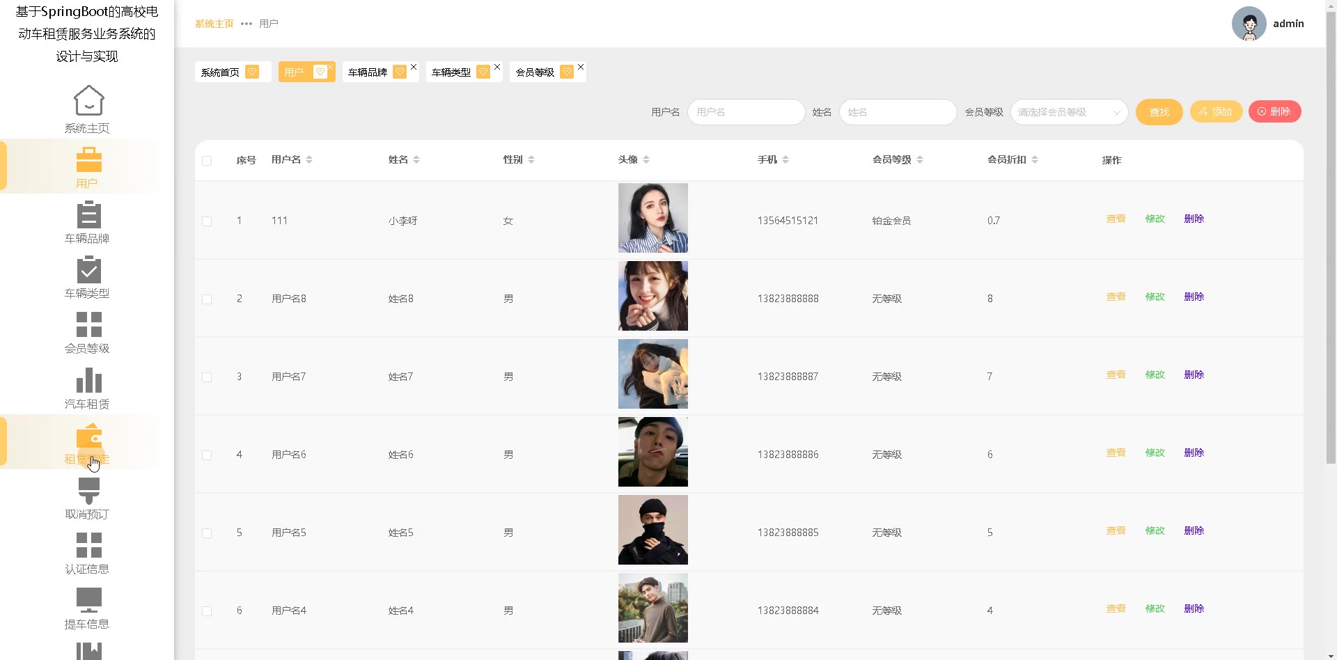Viewport: 1337px width, 660px height.
Task: Open 提车信息 monitor icon in sidebar
Action: coord(88,600)
